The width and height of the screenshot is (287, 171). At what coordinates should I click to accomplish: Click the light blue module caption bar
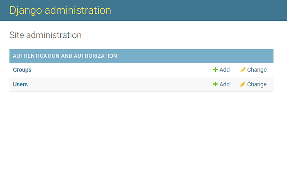pyautogui.click(x=194, y=56)
